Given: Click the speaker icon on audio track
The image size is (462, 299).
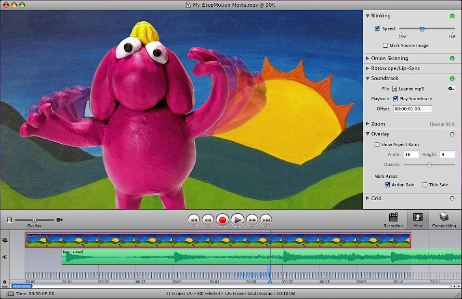Looking at the screenshot, I should [5, 257].
